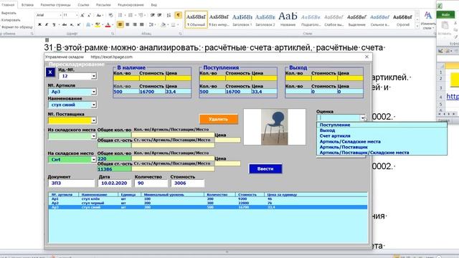Click the text highlight color icon

pos(98,25)
